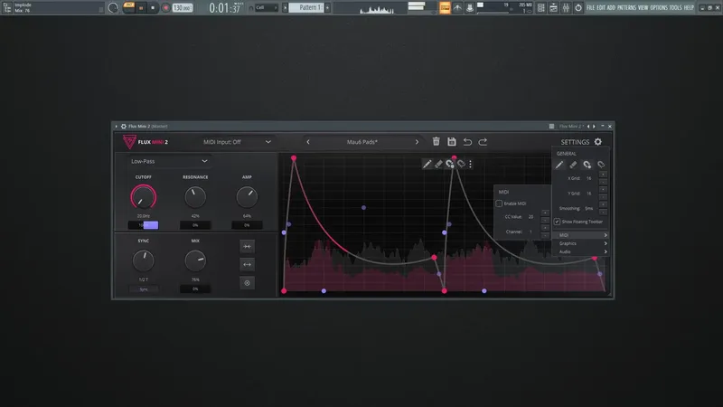Click the SETTINGS label
The height and width of the screenshot is (407, 723).
(575, 142)
